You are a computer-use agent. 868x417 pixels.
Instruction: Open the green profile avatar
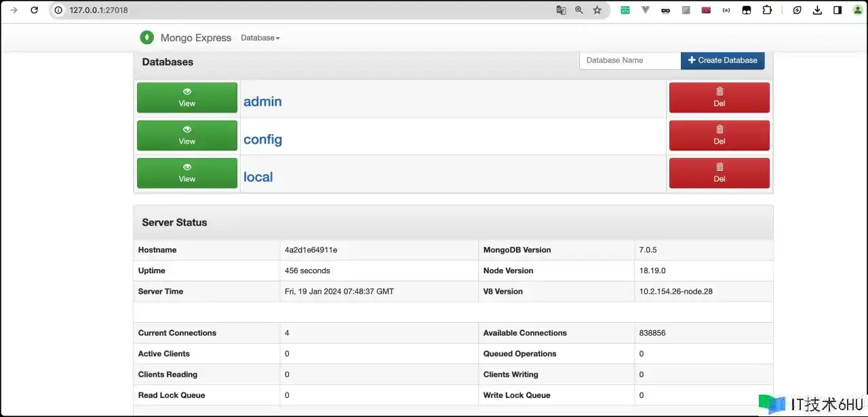859,10
